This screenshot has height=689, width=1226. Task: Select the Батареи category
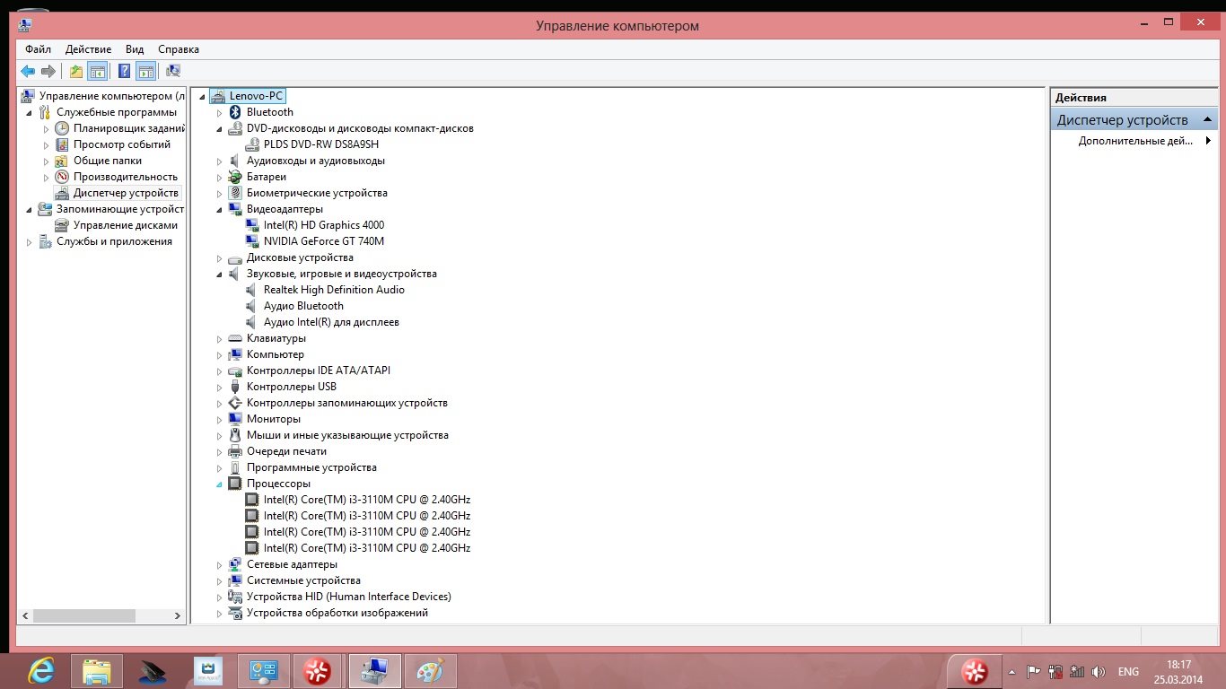tap(267, 177)
